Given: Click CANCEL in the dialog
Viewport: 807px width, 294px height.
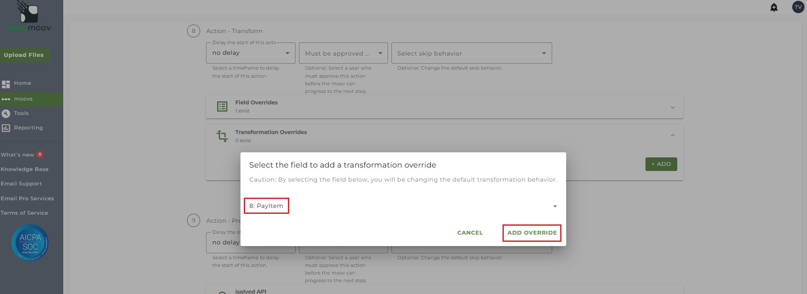Looking at the screenshot, I should pyautogui.click(x=470, y=233).
